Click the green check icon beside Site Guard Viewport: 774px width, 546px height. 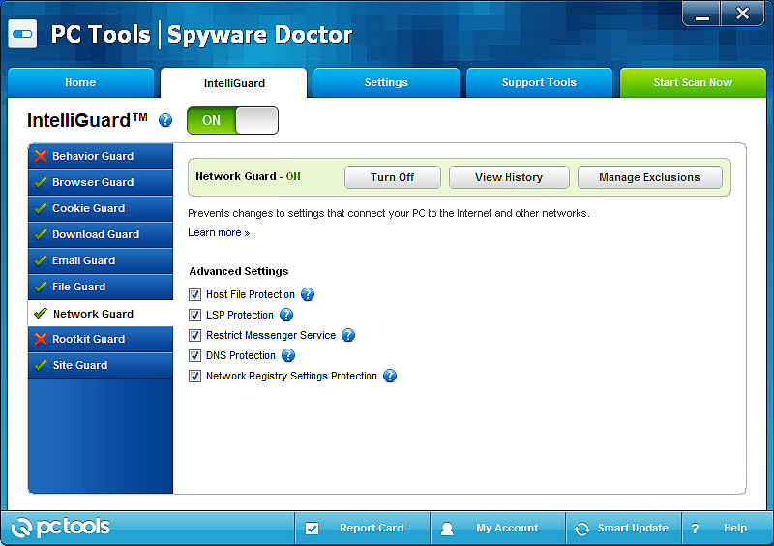tap(41, 365)
